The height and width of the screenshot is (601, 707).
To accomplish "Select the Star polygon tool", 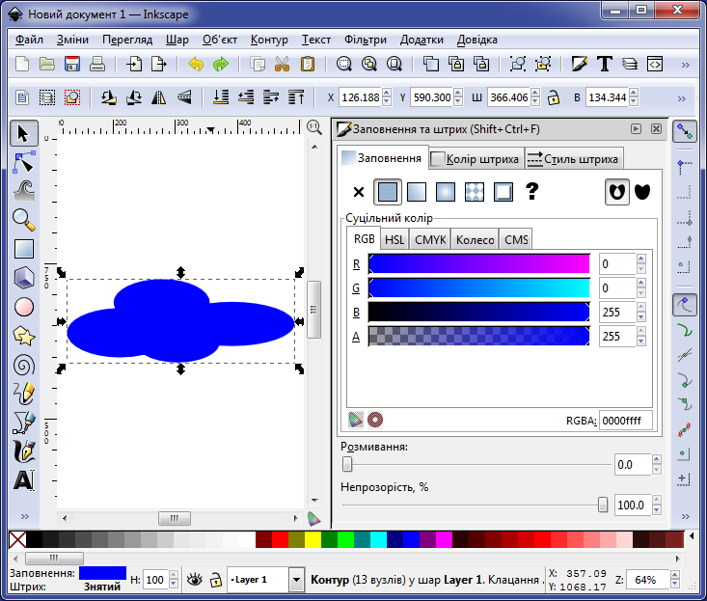I will (x=24, y=336).
